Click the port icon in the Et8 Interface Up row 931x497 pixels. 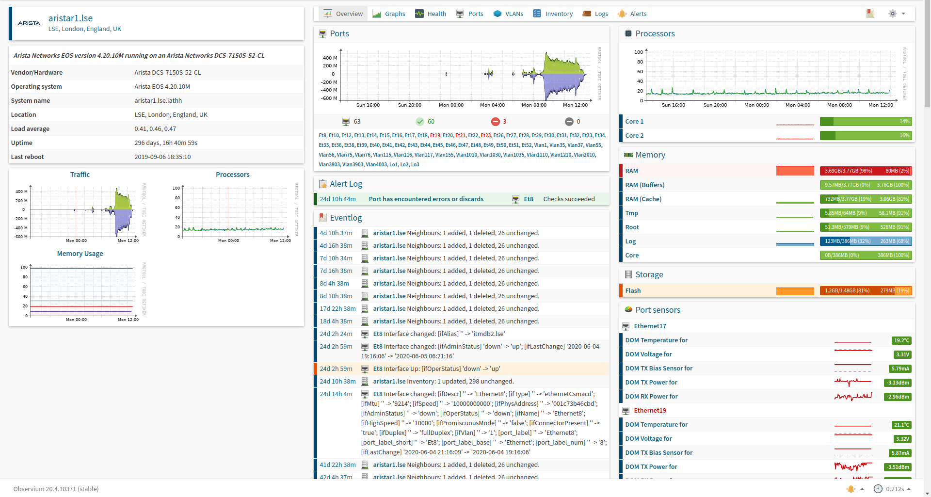point(365,369)
